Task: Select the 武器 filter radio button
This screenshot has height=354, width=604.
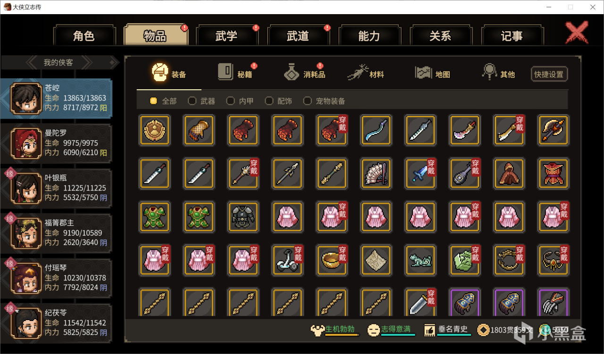Action: (192, 101)
